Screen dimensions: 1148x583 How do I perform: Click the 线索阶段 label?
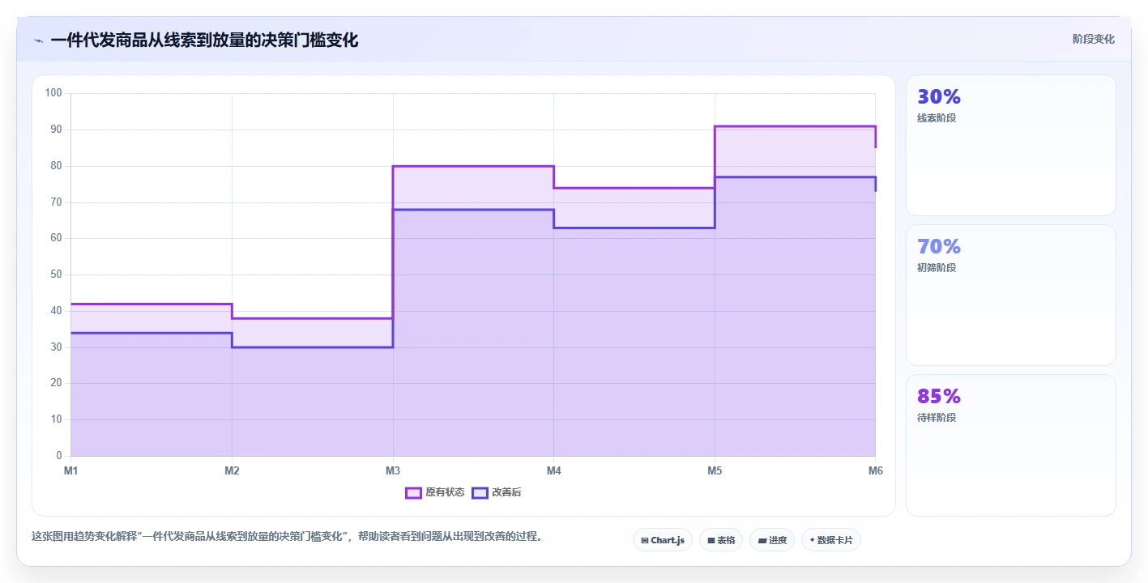[x=937, y=118]
